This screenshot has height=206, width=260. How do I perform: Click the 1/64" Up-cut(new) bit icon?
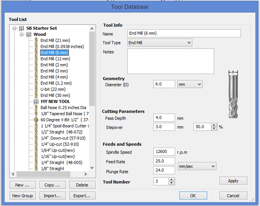pyautogui.click(x=36, y=150)
